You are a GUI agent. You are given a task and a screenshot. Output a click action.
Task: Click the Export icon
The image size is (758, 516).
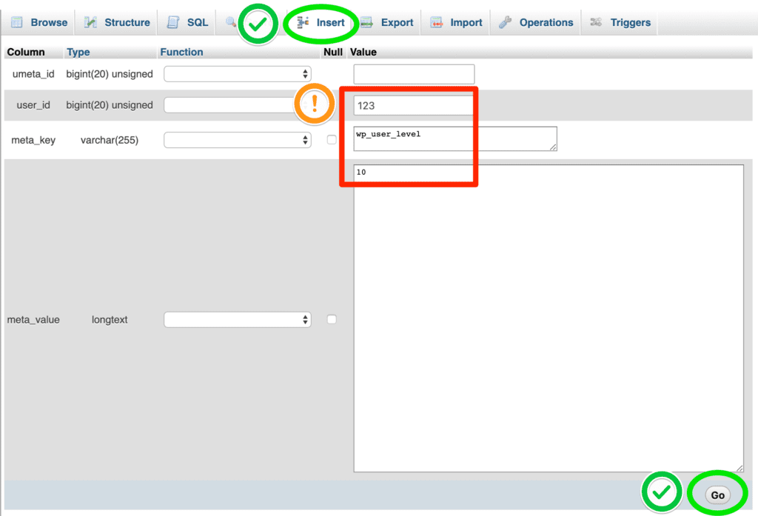(x=366, y=22)
